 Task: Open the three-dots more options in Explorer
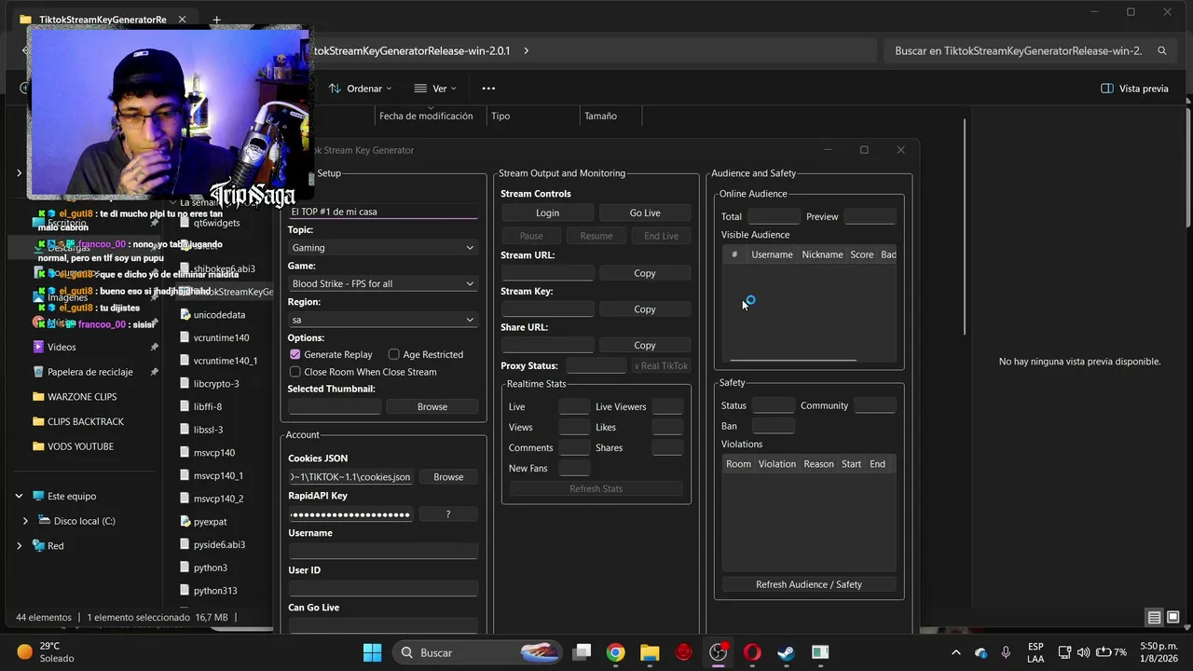click(x=488, y=89)
